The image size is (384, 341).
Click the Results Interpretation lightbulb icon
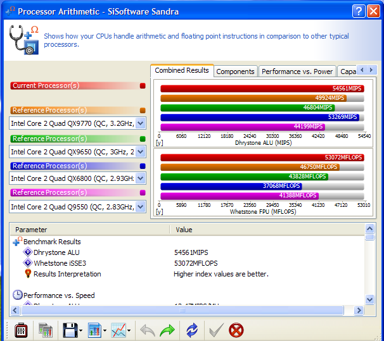pos(28,273)
